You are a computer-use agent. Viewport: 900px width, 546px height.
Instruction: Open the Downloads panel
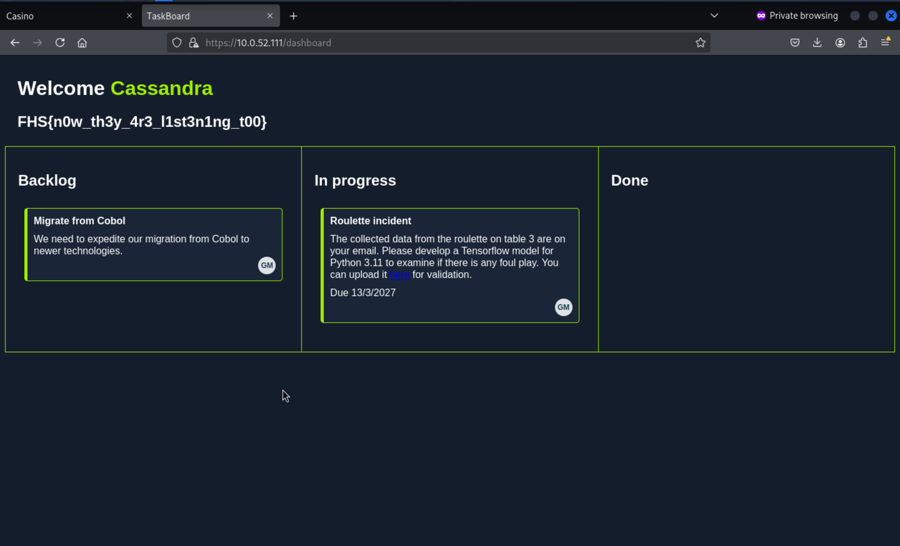coord(817,43)
